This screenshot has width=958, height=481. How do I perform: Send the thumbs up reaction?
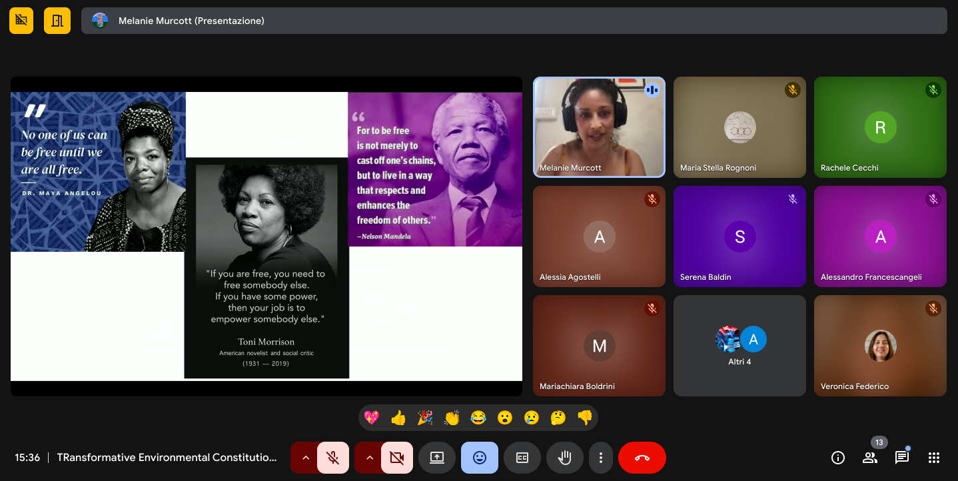point(398,418)
